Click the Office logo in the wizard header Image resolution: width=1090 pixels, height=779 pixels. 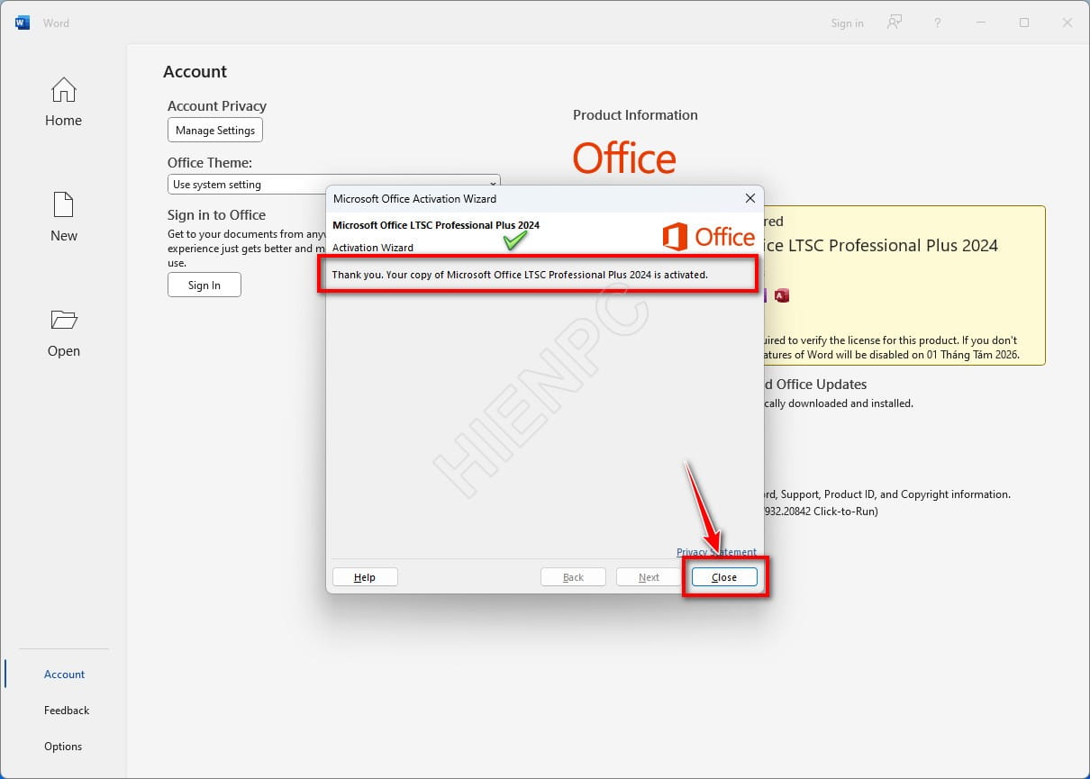709,237
